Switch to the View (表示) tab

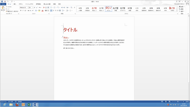coord(60,4)
